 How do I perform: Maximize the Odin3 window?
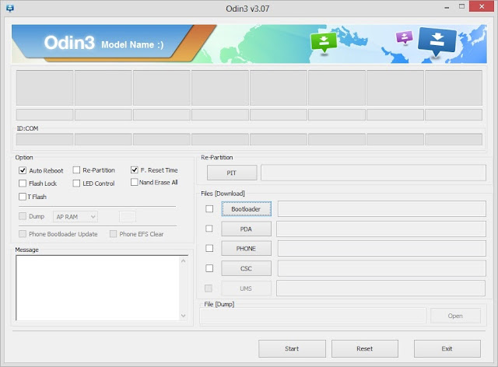[461, 7]
